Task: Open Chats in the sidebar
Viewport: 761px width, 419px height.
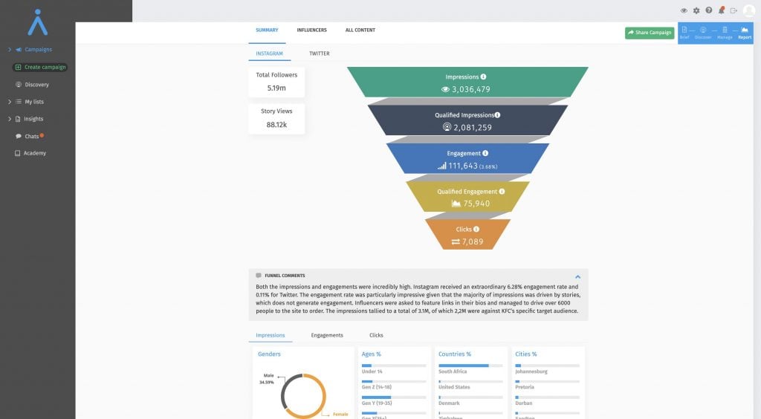Action: coord(31,136)
